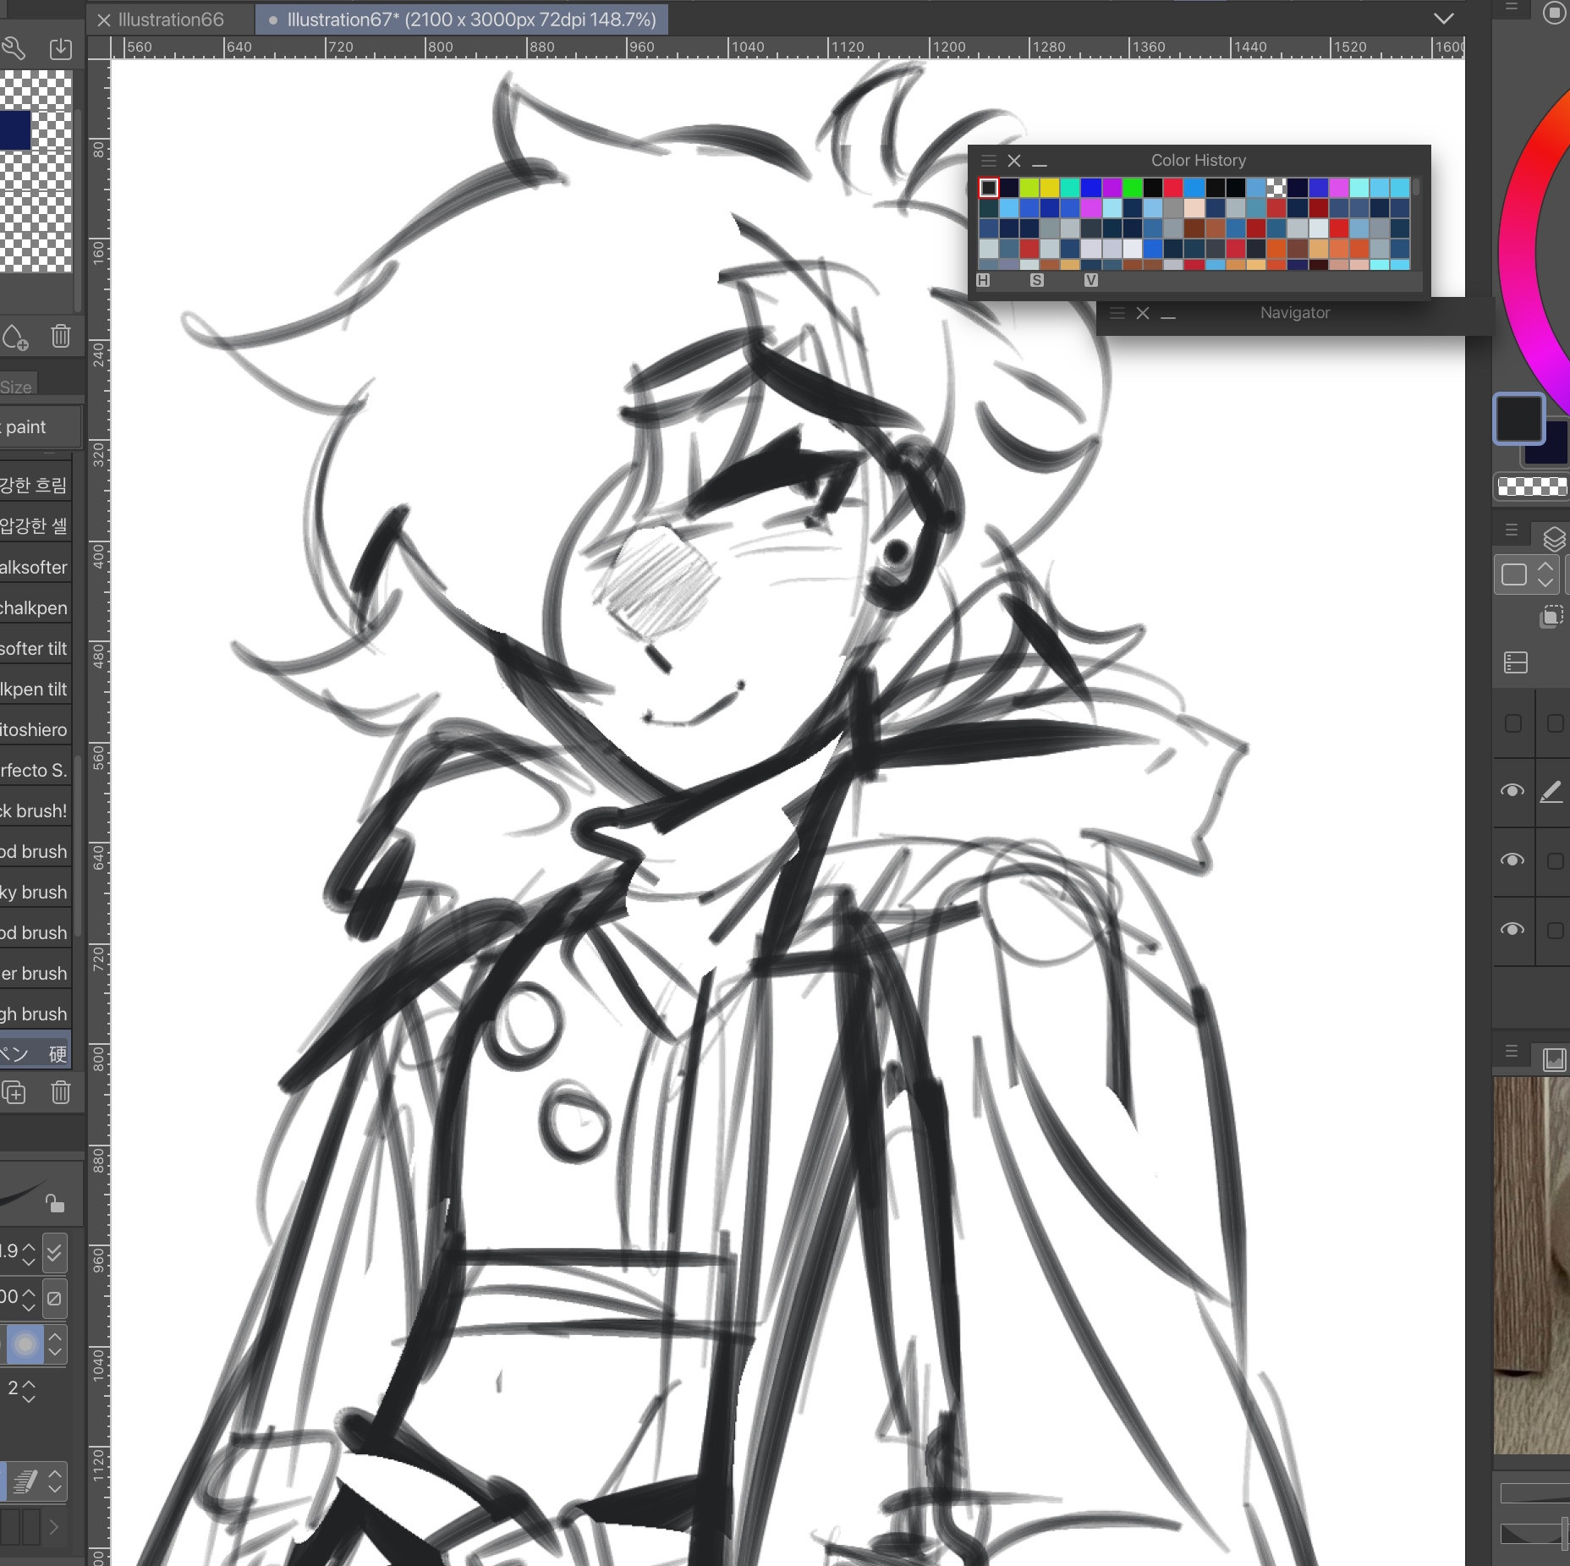The width and height of the screenshot is (1570, 1566).
Task: Check the second-column box of the second eye layer
Action: coord(1555,861)
